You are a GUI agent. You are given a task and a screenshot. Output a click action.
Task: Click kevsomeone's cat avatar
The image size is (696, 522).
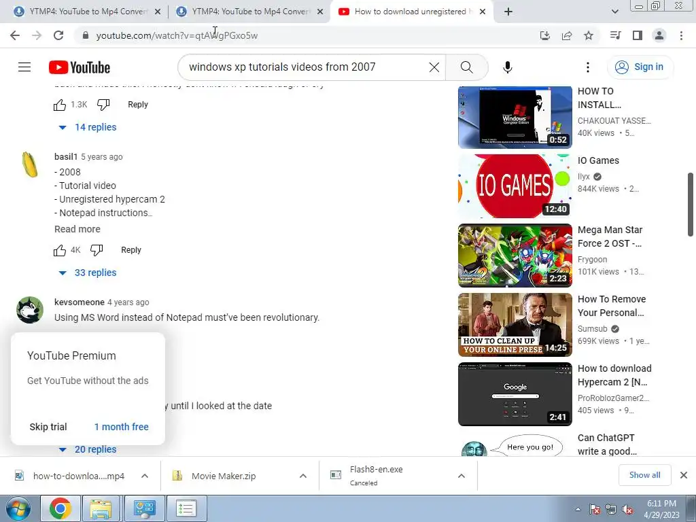(x=30, y=310)
